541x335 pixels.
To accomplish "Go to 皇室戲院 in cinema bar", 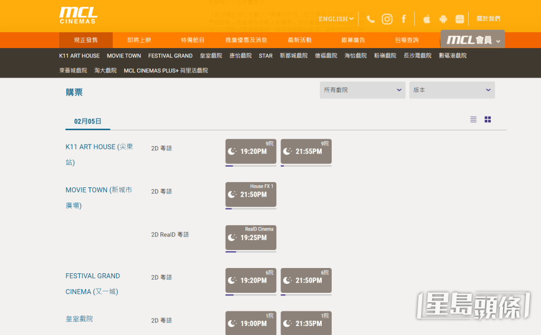I will (x=211, y=55).
